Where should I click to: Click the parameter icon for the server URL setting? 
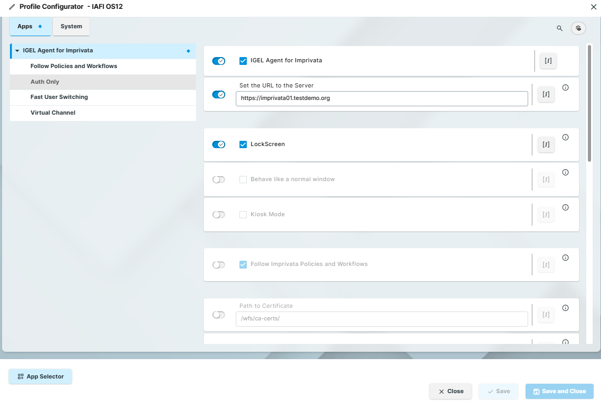545,94
